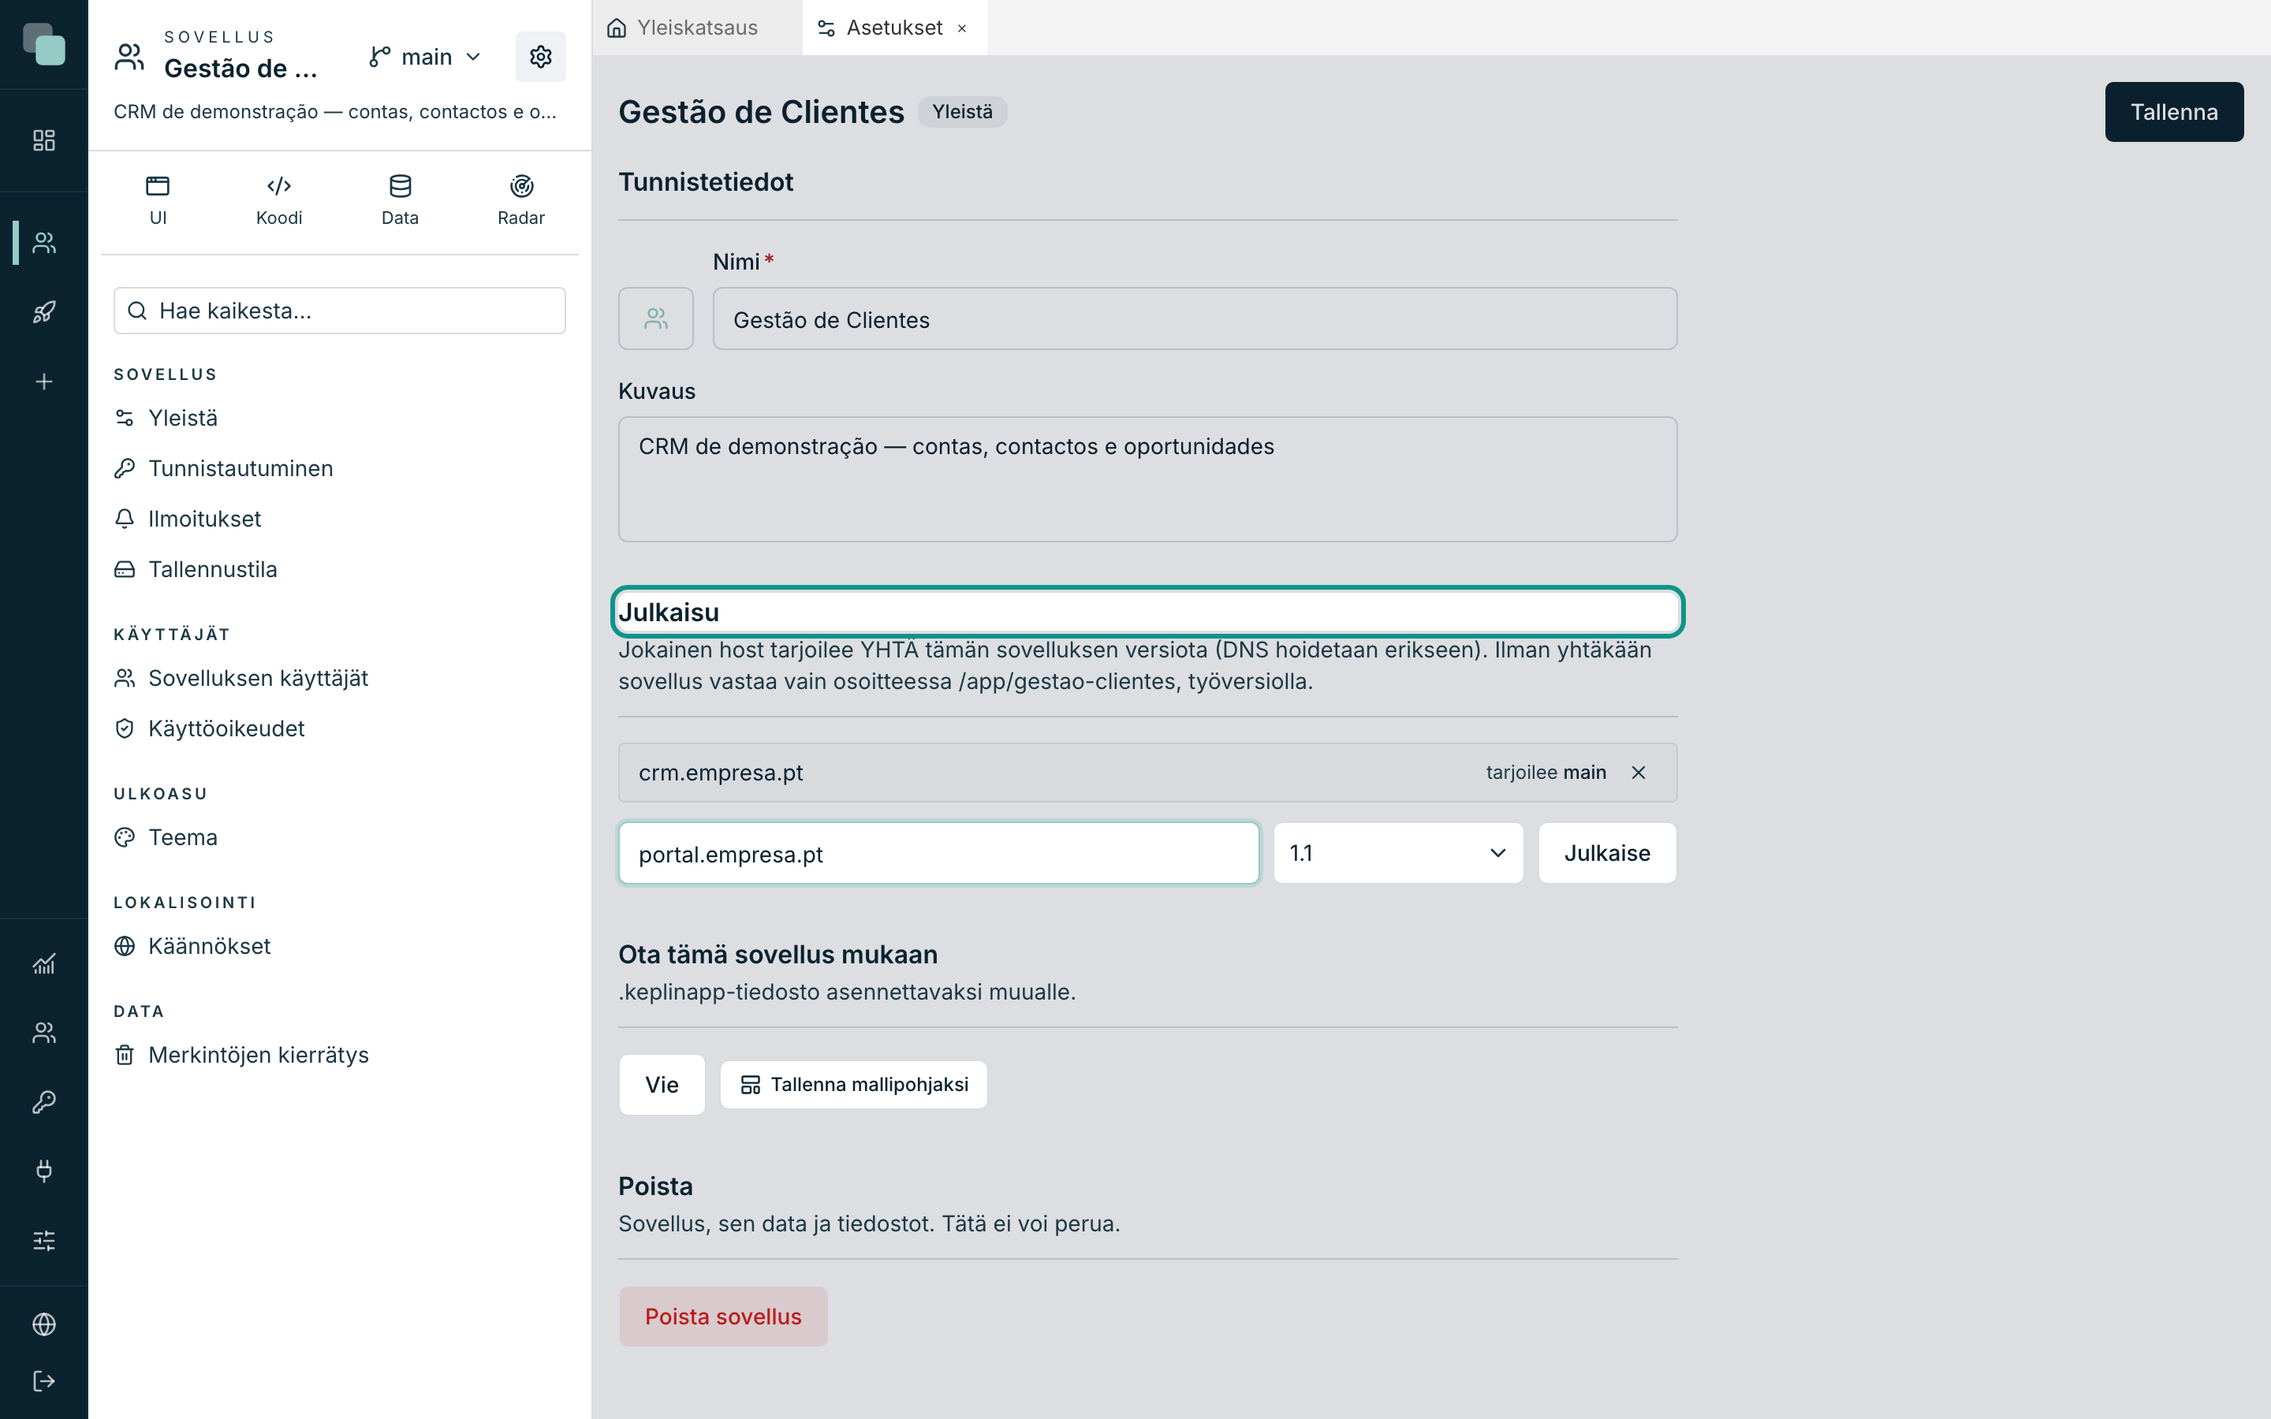The height and width of the screenshot is (1419, 2271).
Task: Open the analytics chart icon in the rail
Action: (44, 964)
